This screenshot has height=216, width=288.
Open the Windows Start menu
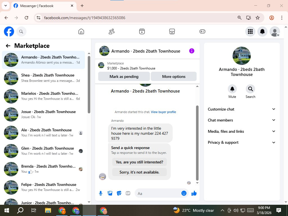7,210
